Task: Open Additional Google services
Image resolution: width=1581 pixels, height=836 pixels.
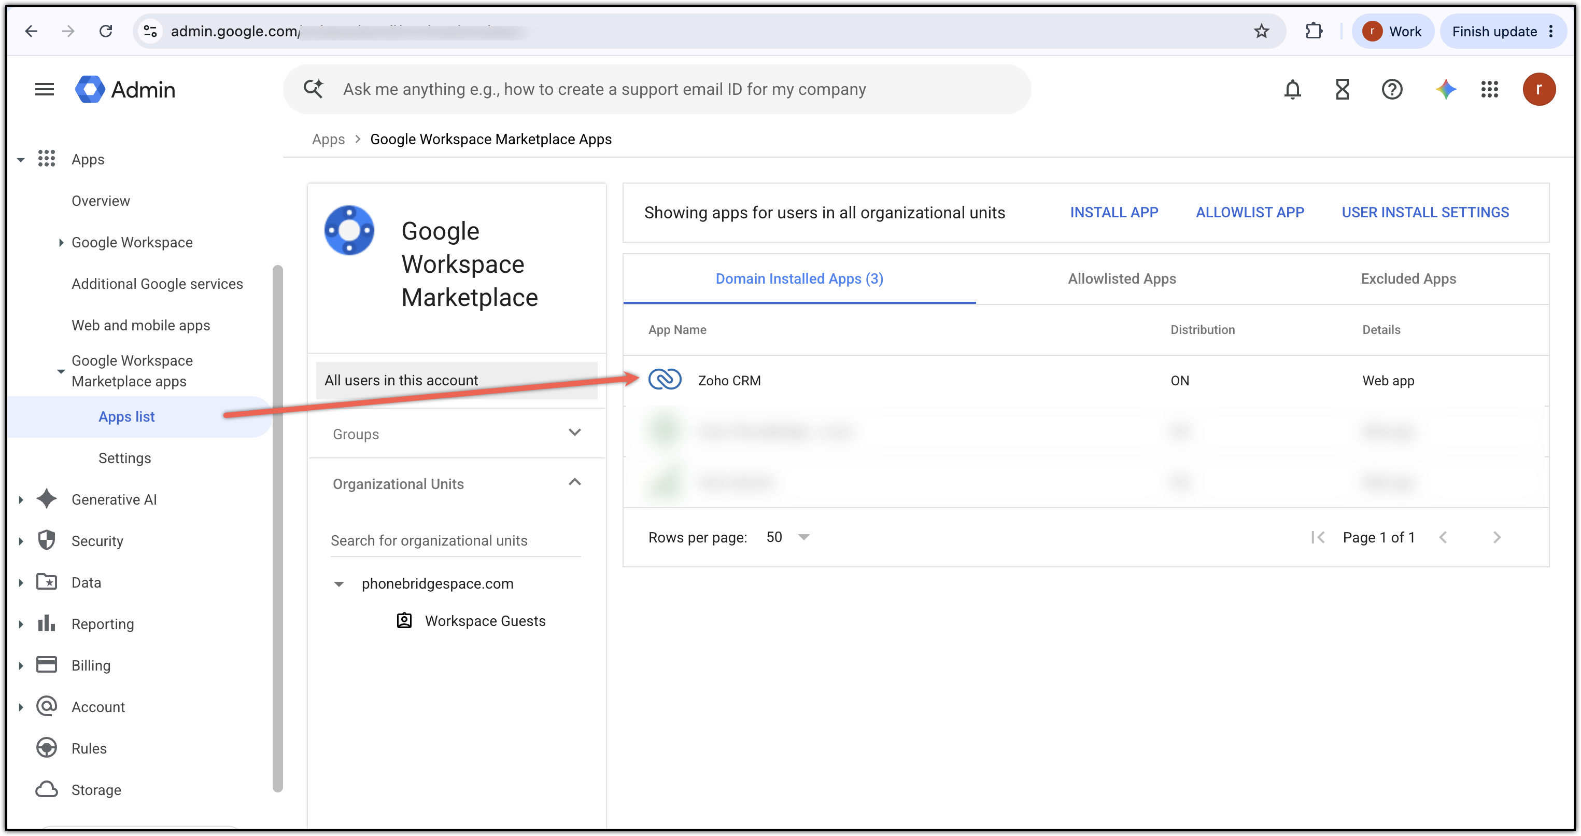Action: (157, 284)
